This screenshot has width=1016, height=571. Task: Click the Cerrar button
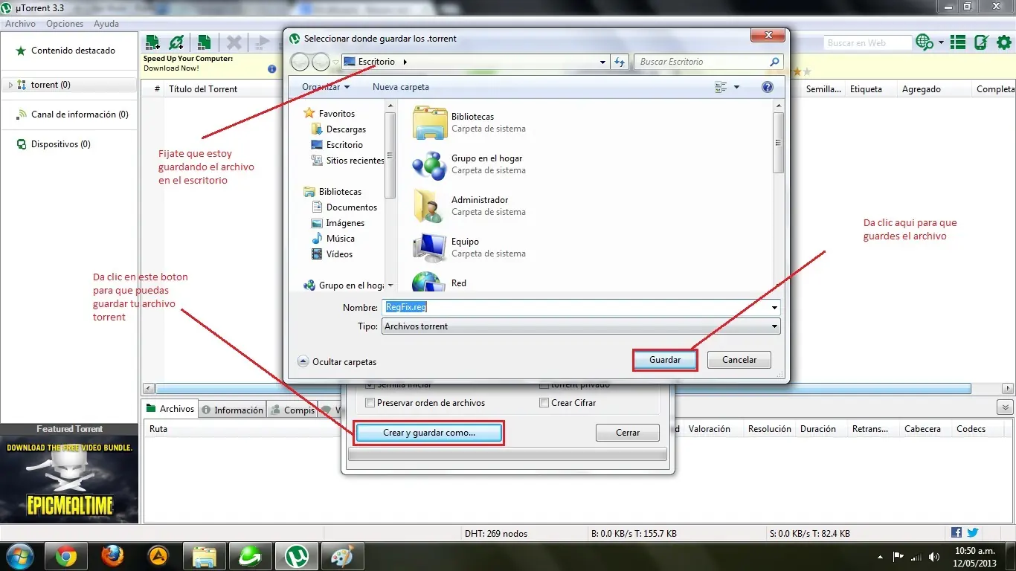[x=628, y=433]
